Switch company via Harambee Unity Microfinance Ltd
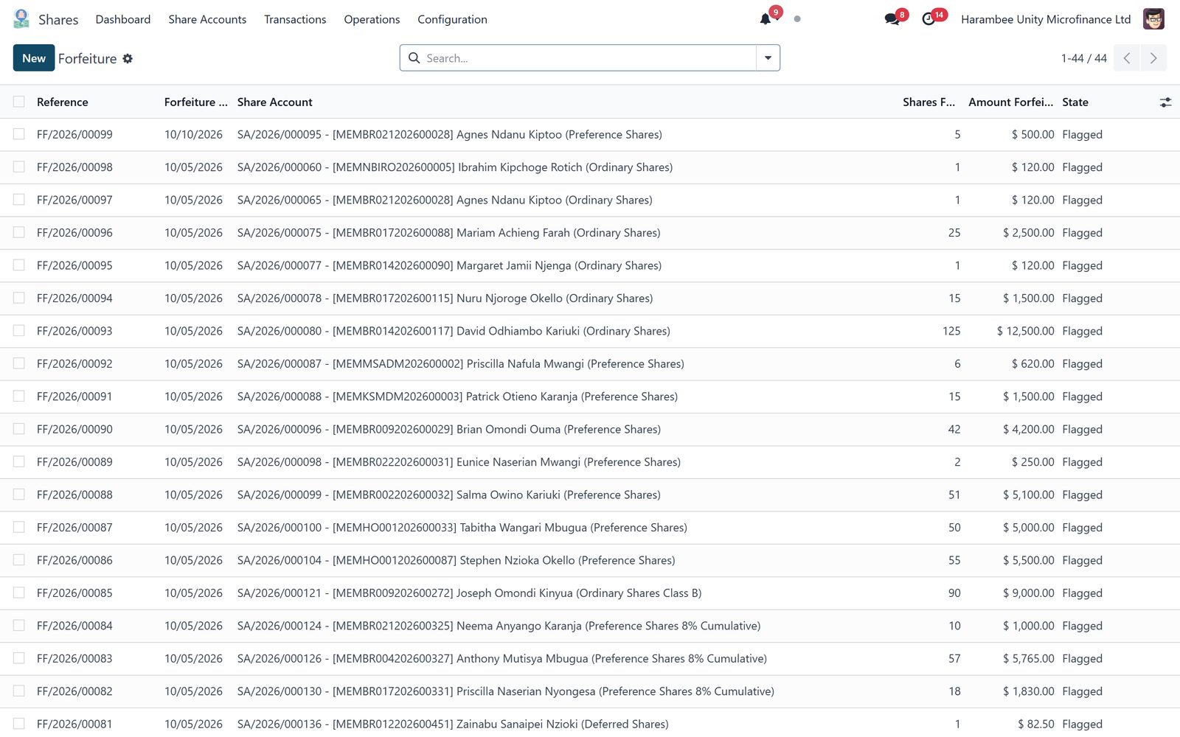Viewport: 1180px width, 737px height. coord(1046,19)
